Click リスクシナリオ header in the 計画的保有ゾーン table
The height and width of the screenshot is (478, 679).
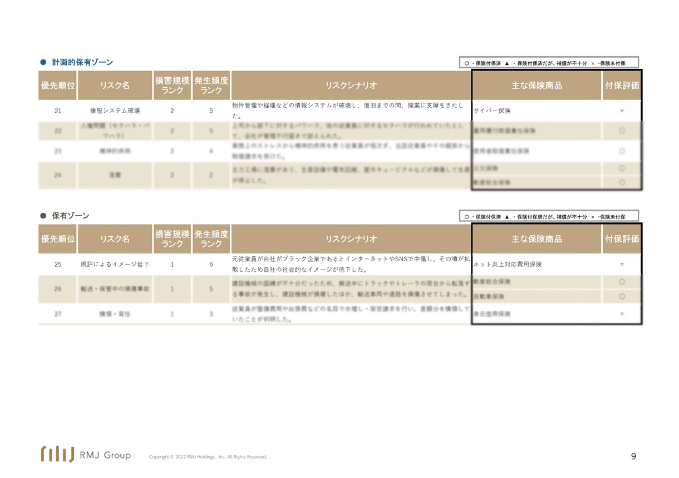click(x=351, y=86)
